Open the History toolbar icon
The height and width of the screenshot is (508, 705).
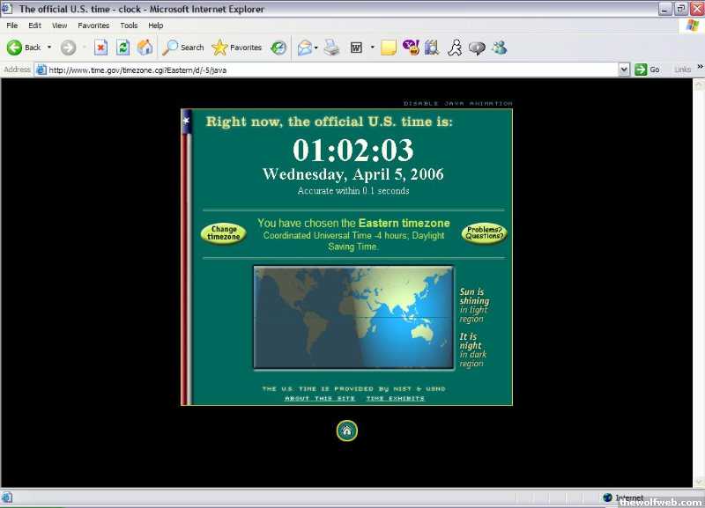tap(278, 48)
